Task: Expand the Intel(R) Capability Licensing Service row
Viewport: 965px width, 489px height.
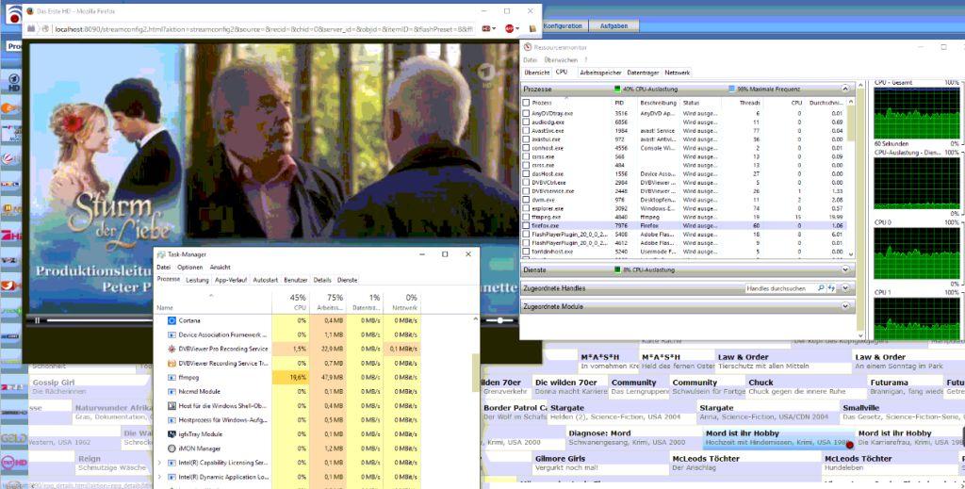Action: tap(159, 463)
